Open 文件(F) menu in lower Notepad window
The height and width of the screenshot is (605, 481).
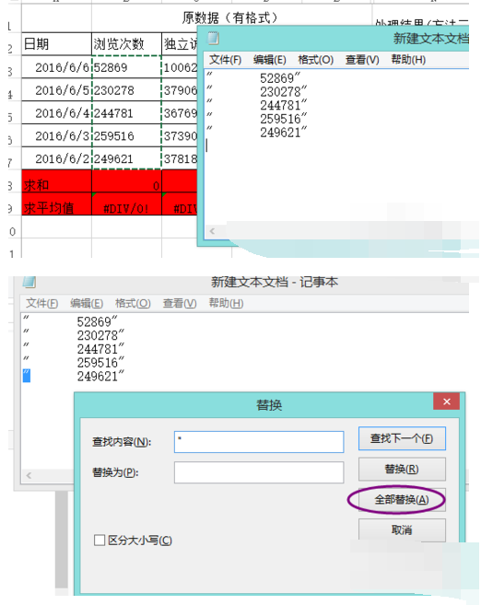pos(42,303)
